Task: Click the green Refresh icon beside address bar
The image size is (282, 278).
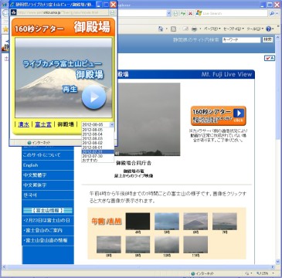Action: 183,13
